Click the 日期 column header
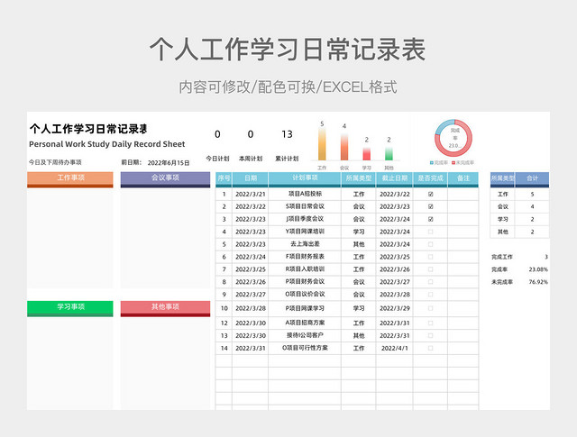The image size is (577, 437). point(251,178)
